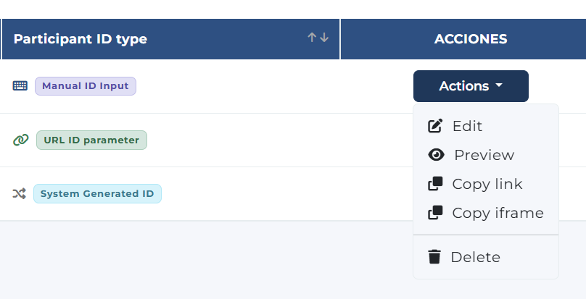Screen dimensions: 586x299
Task: Sort by Participant ID type arrows
Action: [318, 38]
